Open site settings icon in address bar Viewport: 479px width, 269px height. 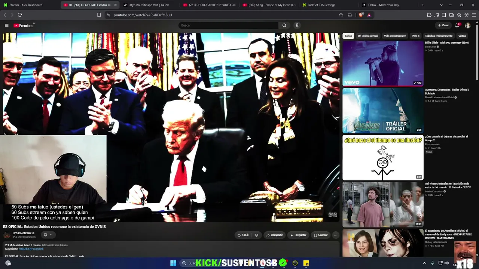(x=109, y=15)
